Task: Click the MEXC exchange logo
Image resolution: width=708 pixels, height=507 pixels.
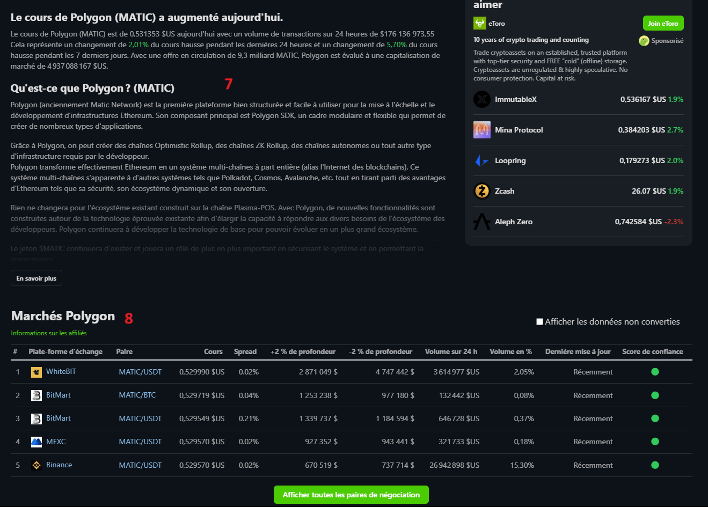Action: (37, 442)
